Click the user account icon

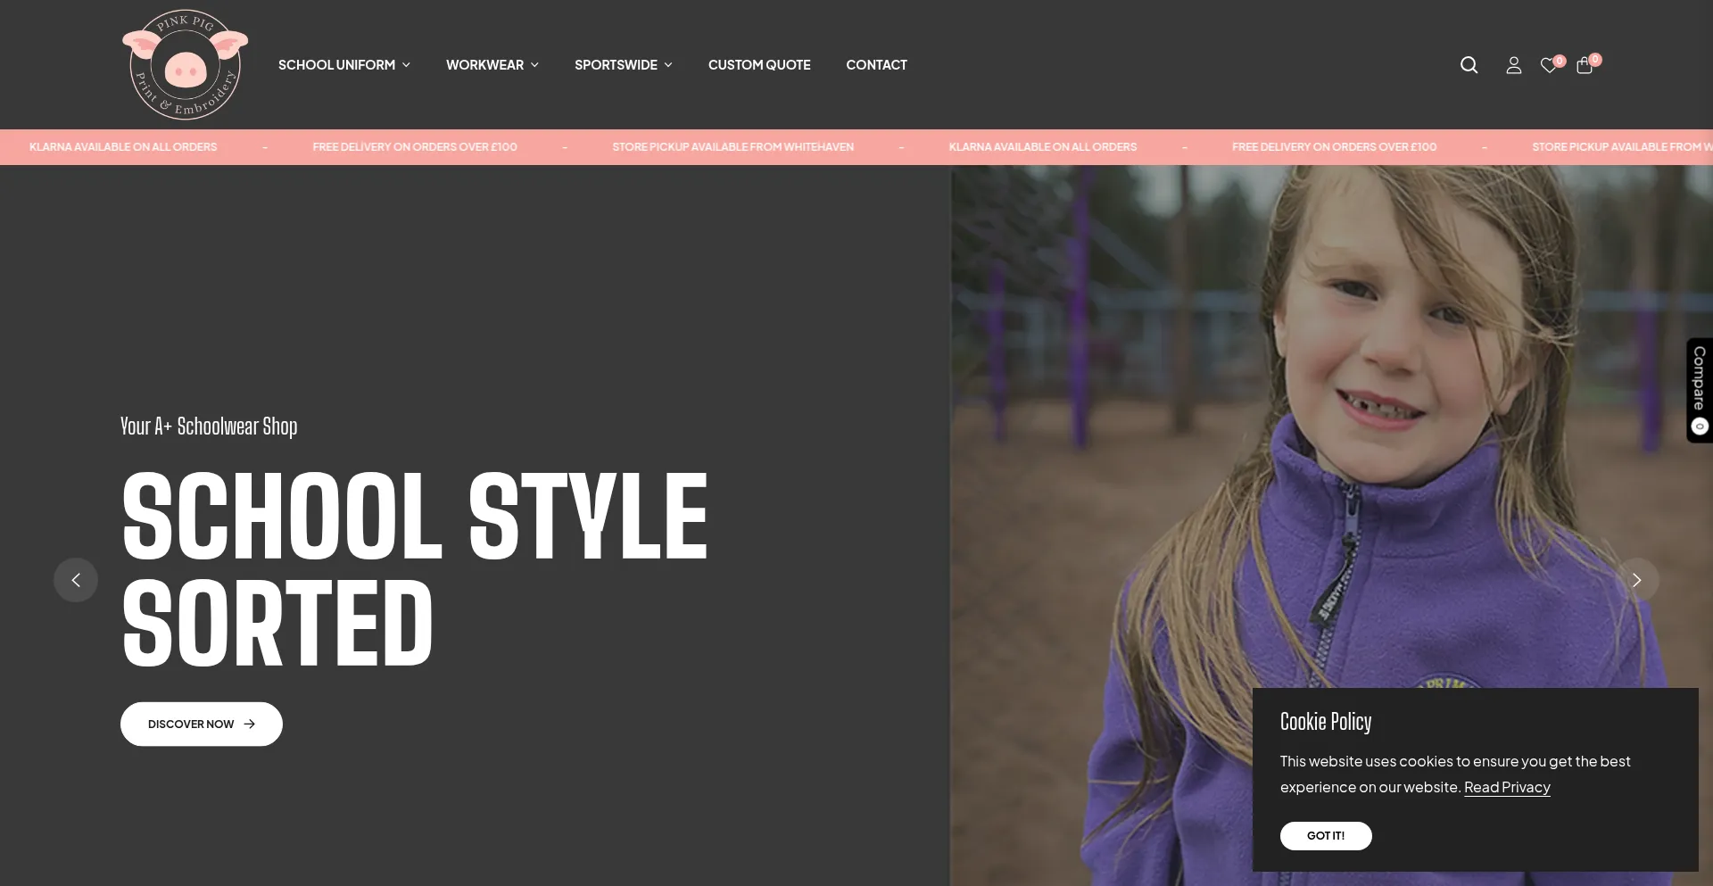(x=1513, y=65)
